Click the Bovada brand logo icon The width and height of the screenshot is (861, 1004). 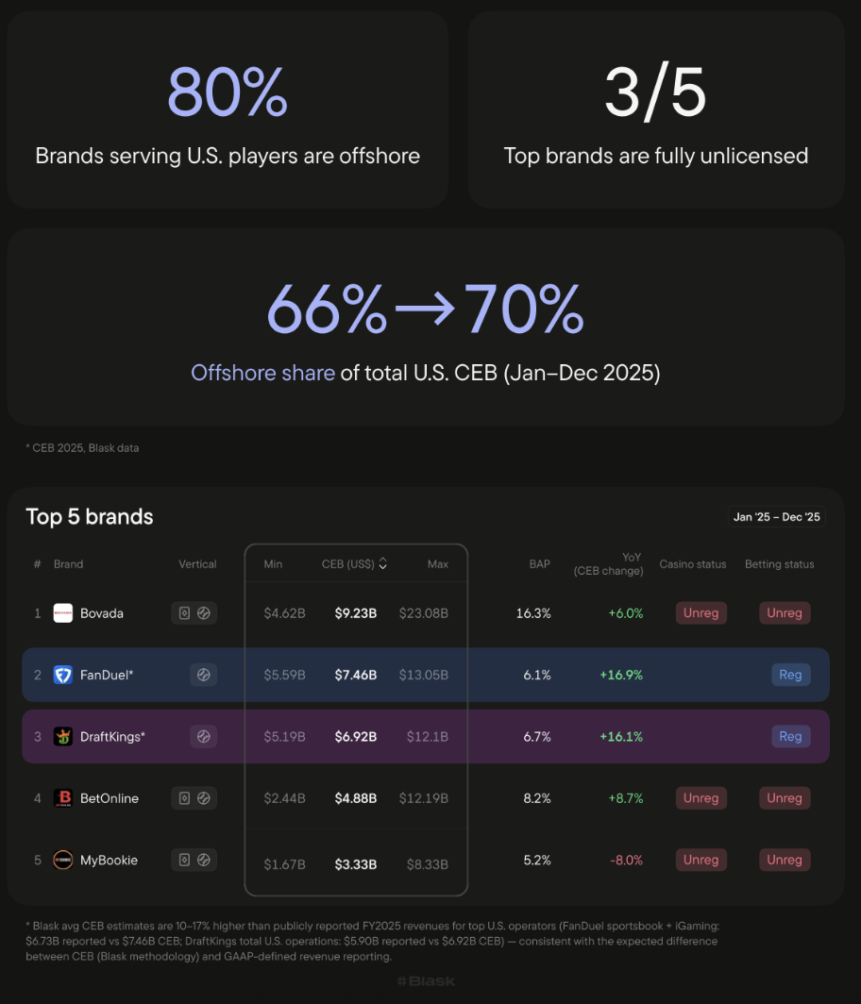63,613
